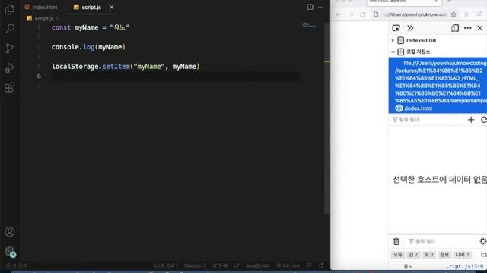The image size is (487, 273).
Task: Add a new storage item
Action: 471,120
